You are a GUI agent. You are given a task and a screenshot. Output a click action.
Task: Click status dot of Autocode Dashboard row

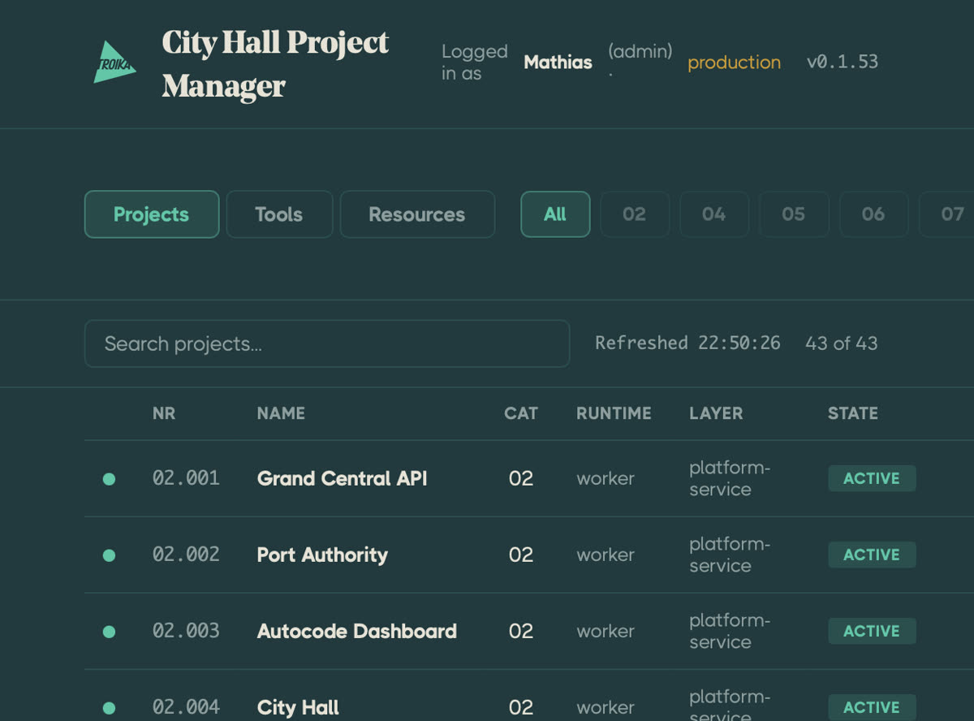pos(109,632)
